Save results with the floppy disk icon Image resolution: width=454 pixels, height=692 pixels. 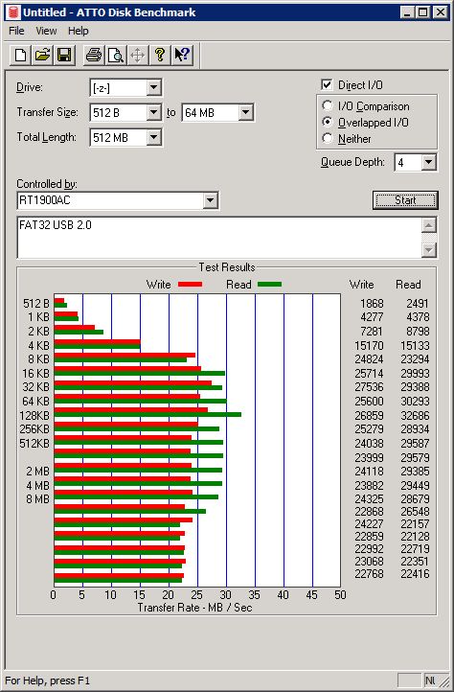click(64, 56)
